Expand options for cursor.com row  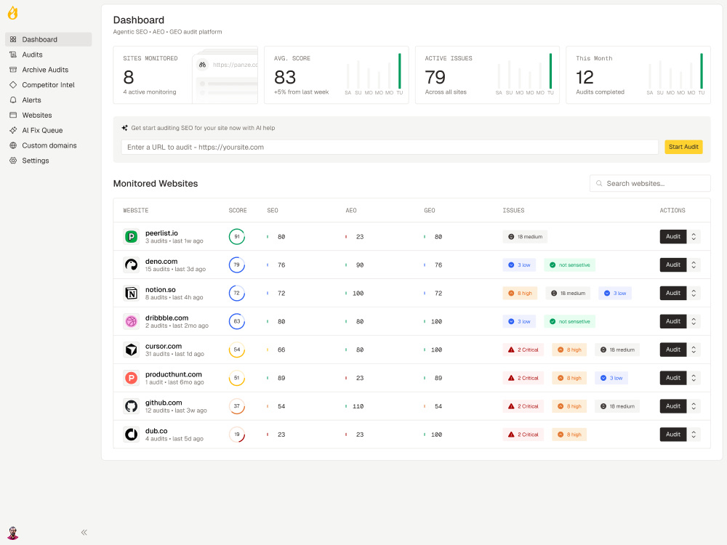point(694,350)
